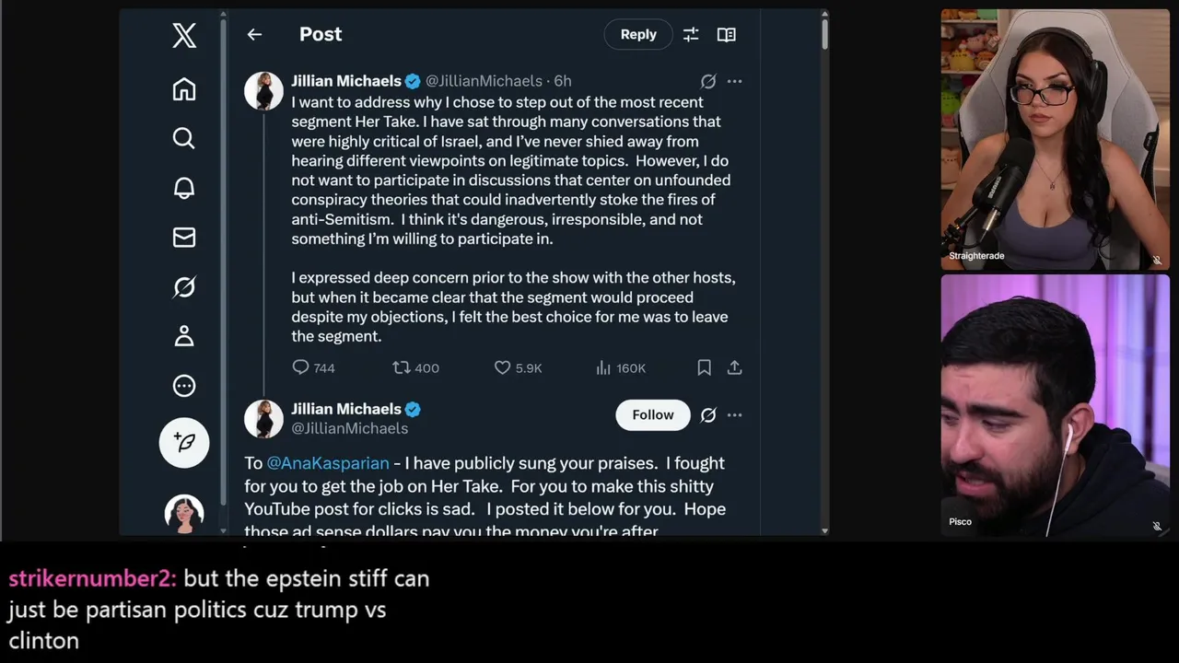Open the More circle menu

[x=184, y=386]
